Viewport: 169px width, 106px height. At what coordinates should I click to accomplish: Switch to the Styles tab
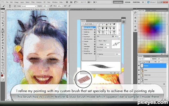(x=154, y=10)
